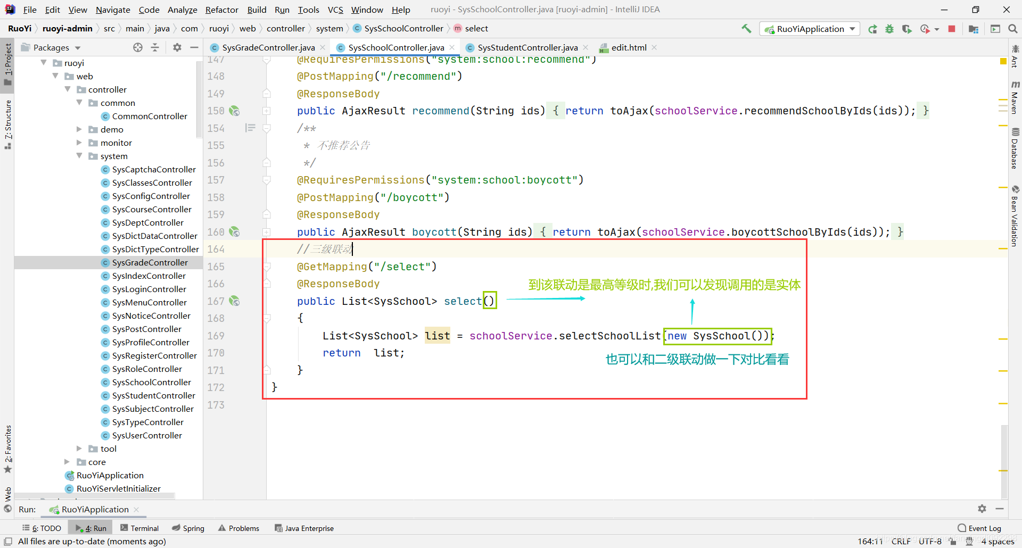
Task: Open the 6: TODO tool window
Action: [x=42, y=528]
